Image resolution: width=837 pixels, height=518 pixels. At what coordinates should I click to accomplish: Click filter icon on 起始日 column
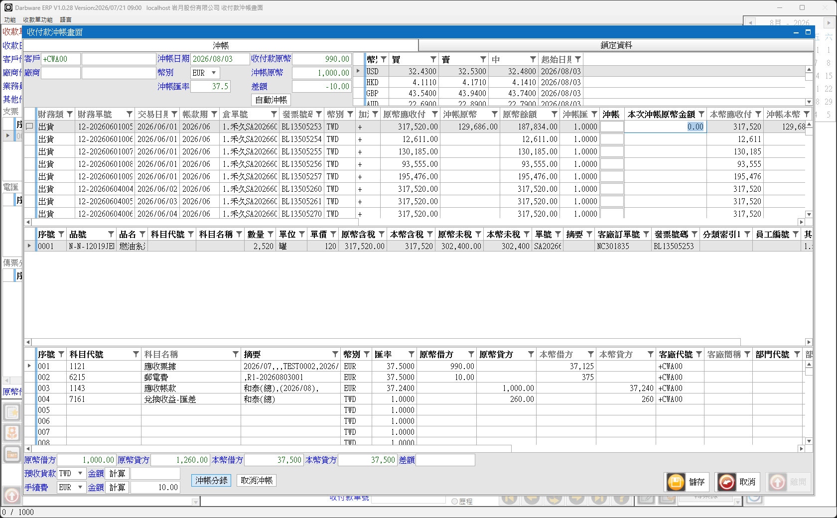click(x=578, y=59)
